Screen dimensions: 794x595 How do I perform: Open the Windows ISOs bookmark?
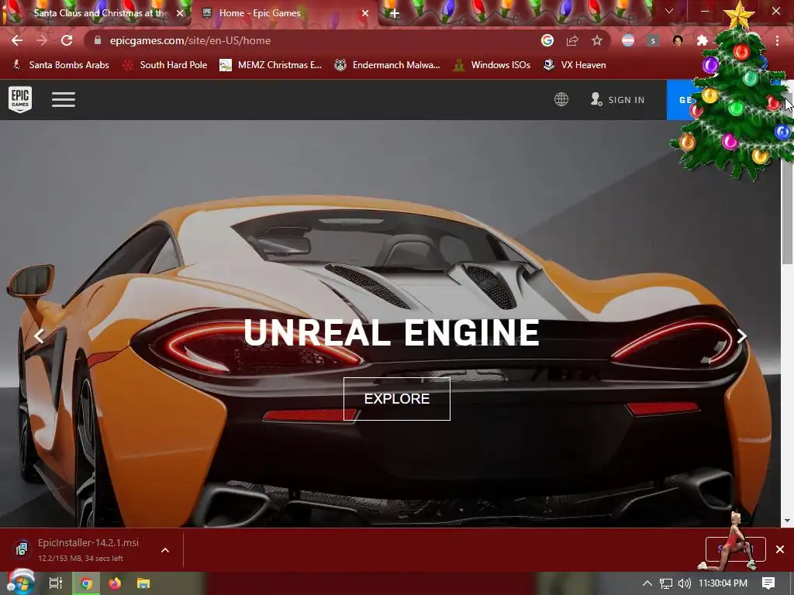click(x=492, y=65)
